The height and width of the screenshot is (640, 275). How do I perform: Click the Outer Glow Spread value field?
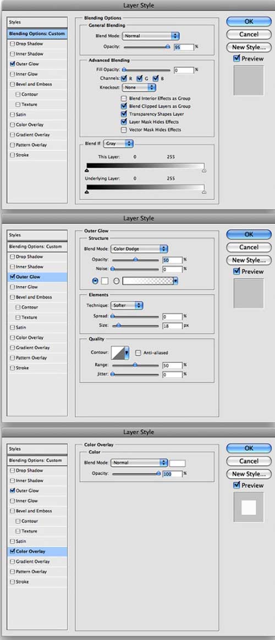tap(172, 316)
